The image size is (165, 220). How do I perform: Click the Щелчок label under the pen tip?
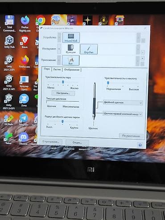pyautogui.click(x=93, y=128)
